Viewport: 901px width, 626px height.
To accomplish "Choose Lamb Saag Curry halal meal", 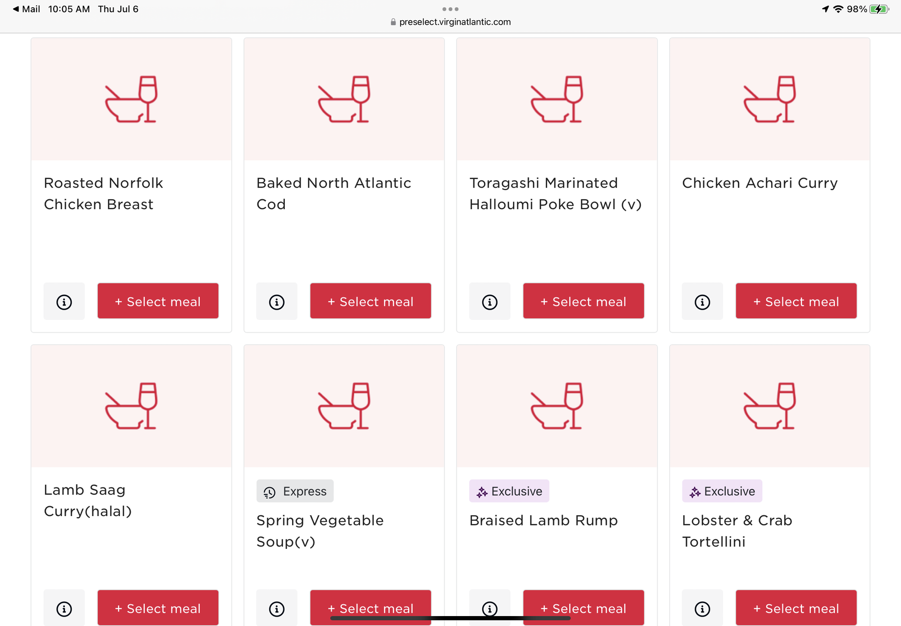I will tap(158, 608).
